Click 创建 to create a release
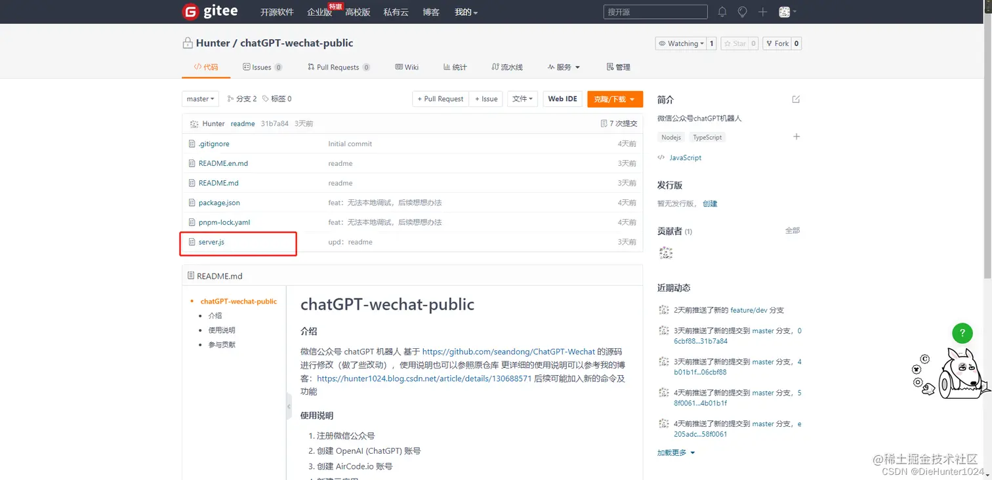992x480 pixels. 710,203
